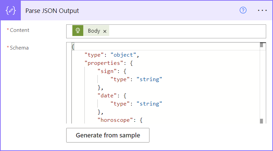Viewport: 273px width, 151px height.
Task: Click the "string" value under date
Action: click(x=149, y=103)
